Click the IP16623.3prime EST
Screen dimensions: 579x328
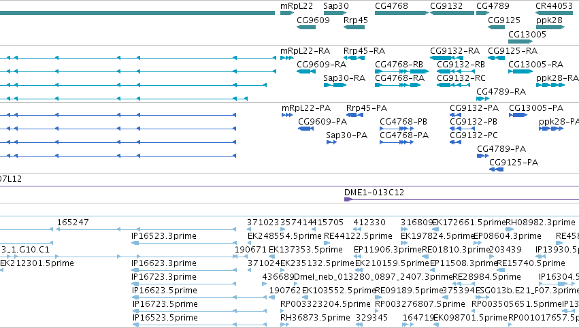pyautogui.click(x=164, y=263)
